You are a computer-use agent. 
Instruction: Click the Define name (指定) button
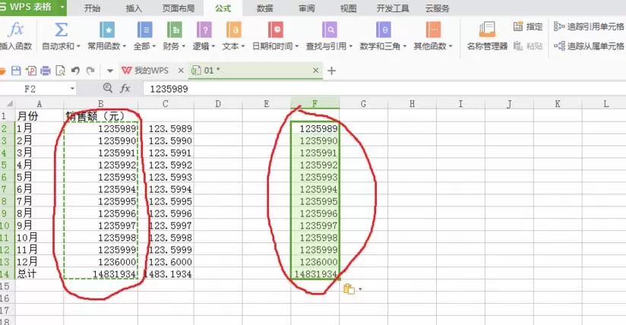click(x=528, y=27)
